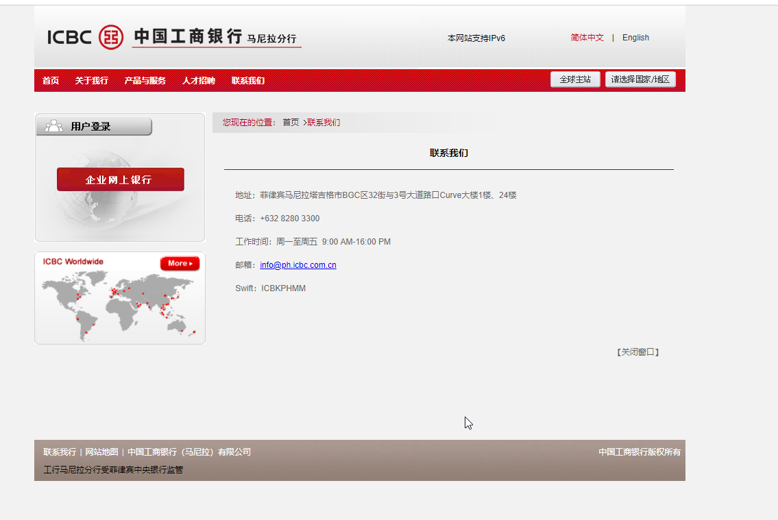This screenshot has height=520, width=778.
Task: Click the user login people icon
Action: coord(53,126)
